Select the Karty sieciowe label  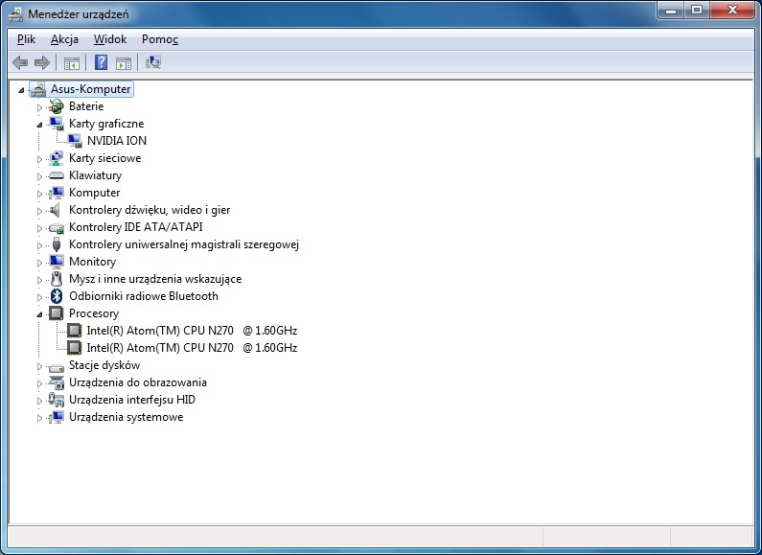coord(105,158)
